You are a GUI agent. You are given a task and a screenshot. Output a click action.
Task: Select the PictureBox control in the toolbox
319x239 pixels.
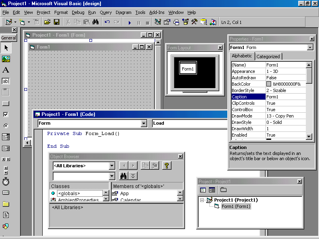[x=6, y=59]
